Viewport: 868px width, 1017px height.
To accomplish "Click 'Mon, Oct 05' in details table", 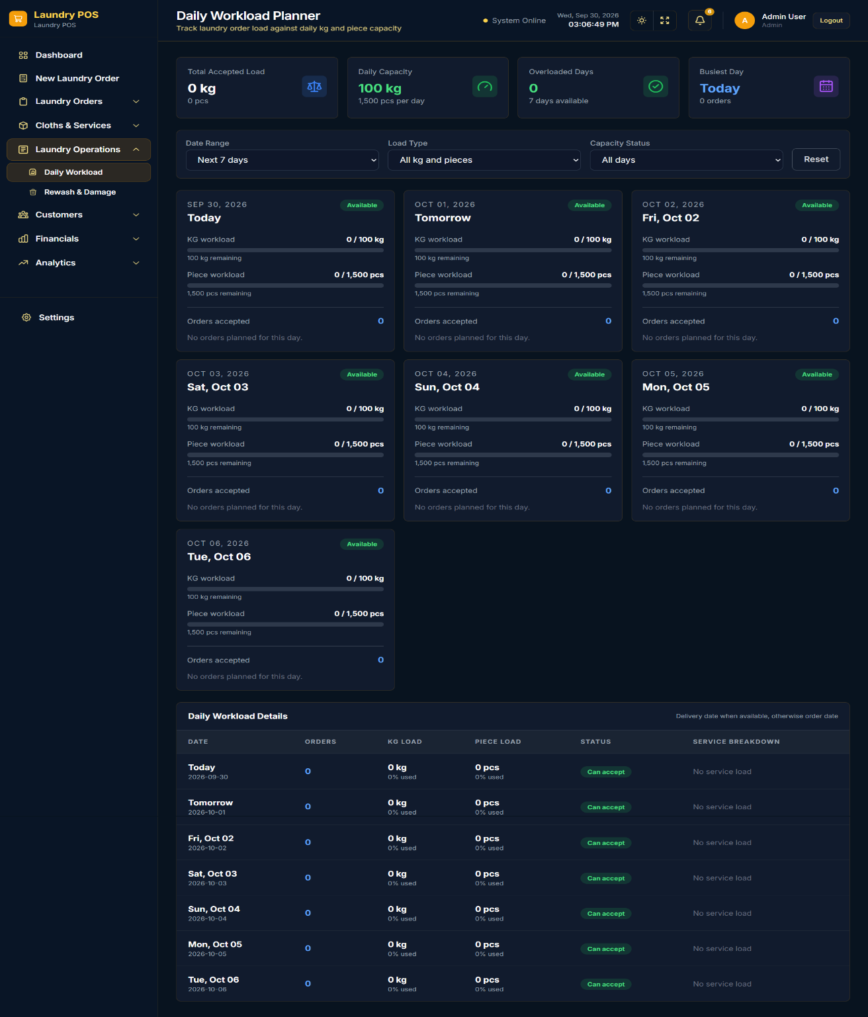I will [x=215, y=945].
